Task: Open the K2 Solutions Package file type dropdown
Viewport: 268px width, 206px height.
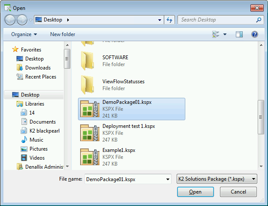Action: click(217, 179)
